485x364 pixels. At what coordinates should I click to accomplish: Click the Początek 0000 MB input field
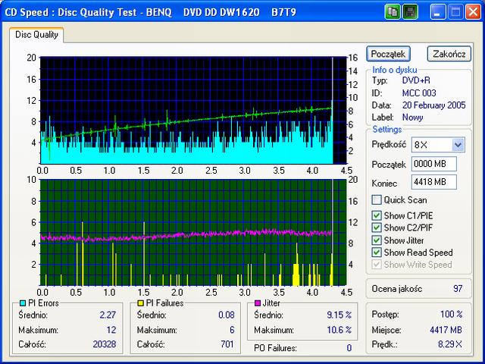[x=434, y=164]
